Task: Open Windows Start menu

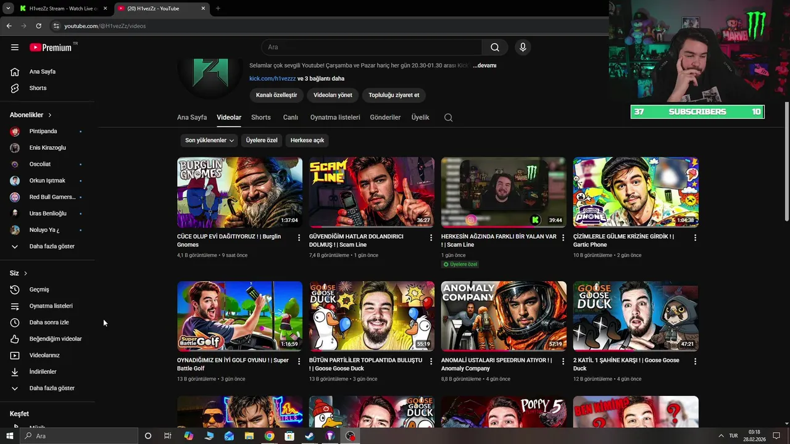Action: click(9, 436)
